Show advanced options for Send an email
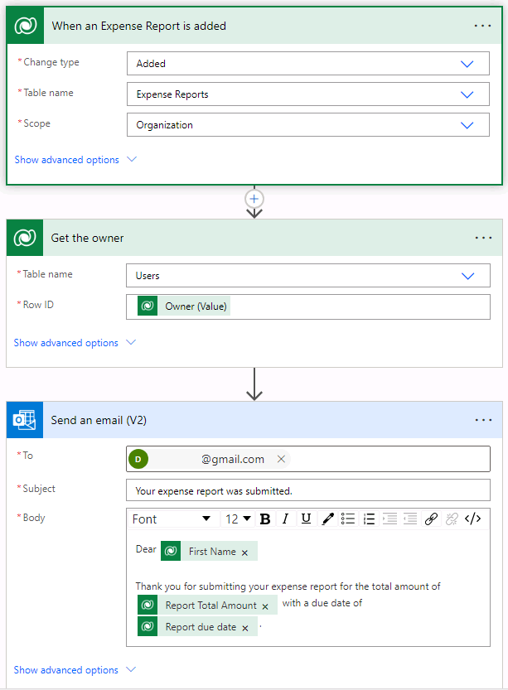 click(75, 670)
